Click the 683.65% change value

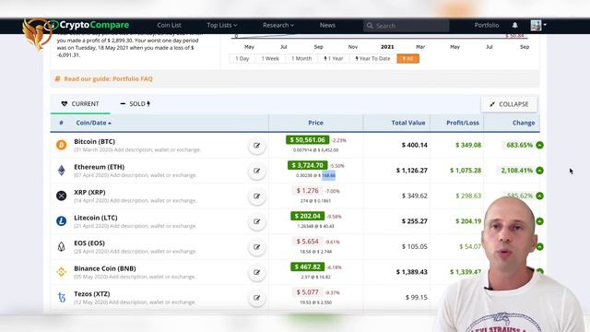click(x=519, y=145)
